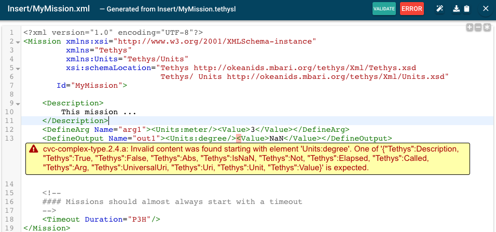The width and height of the screenshot is (496, 232).
Task: Click the asterisk reset icon in editor
Action: click(487, 28)
